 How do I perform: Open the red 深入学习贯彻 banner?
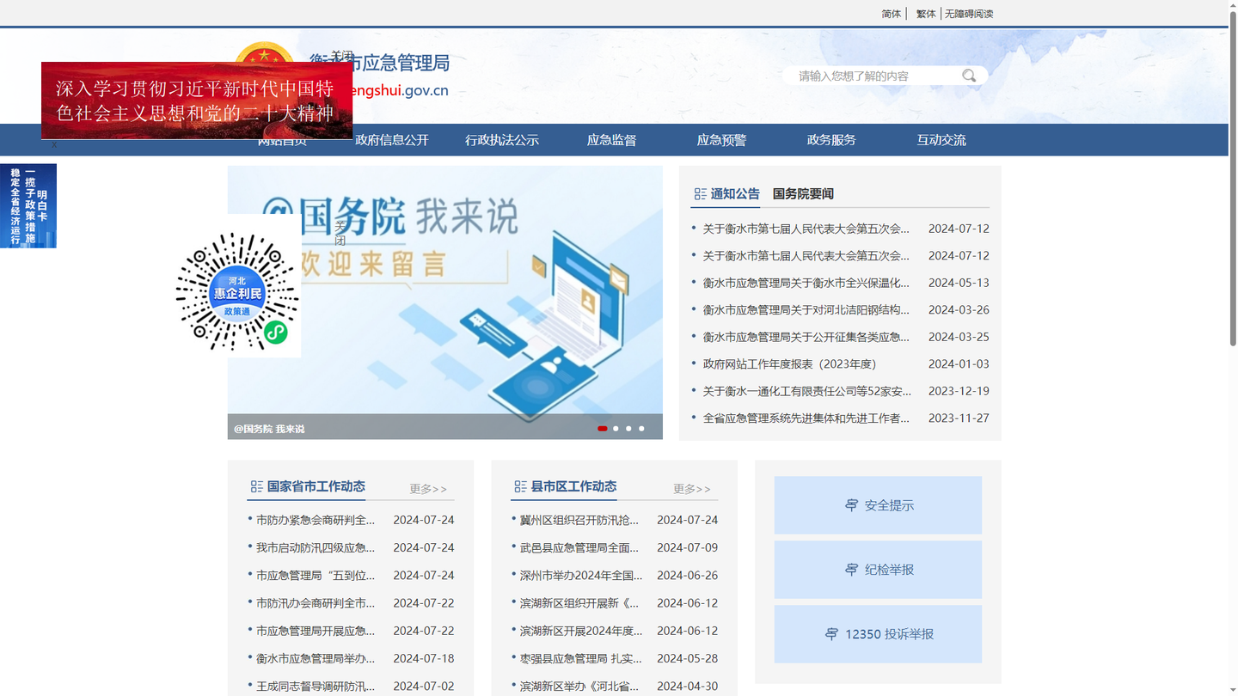coord(197,101)
